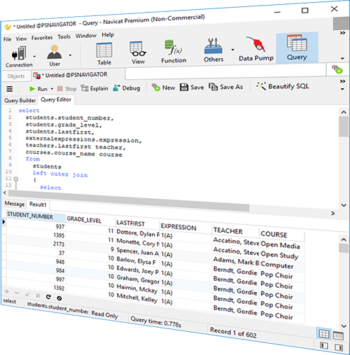This screenshot has width=350, height=355.
Task: Expand the Connection dropdown arrow
Action: click(x=34, y=56)
